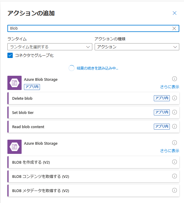Select BLOB コンテンツを取得する (V2) action
184x203 pixels.
pyautogui.click(x=93, y=176)
